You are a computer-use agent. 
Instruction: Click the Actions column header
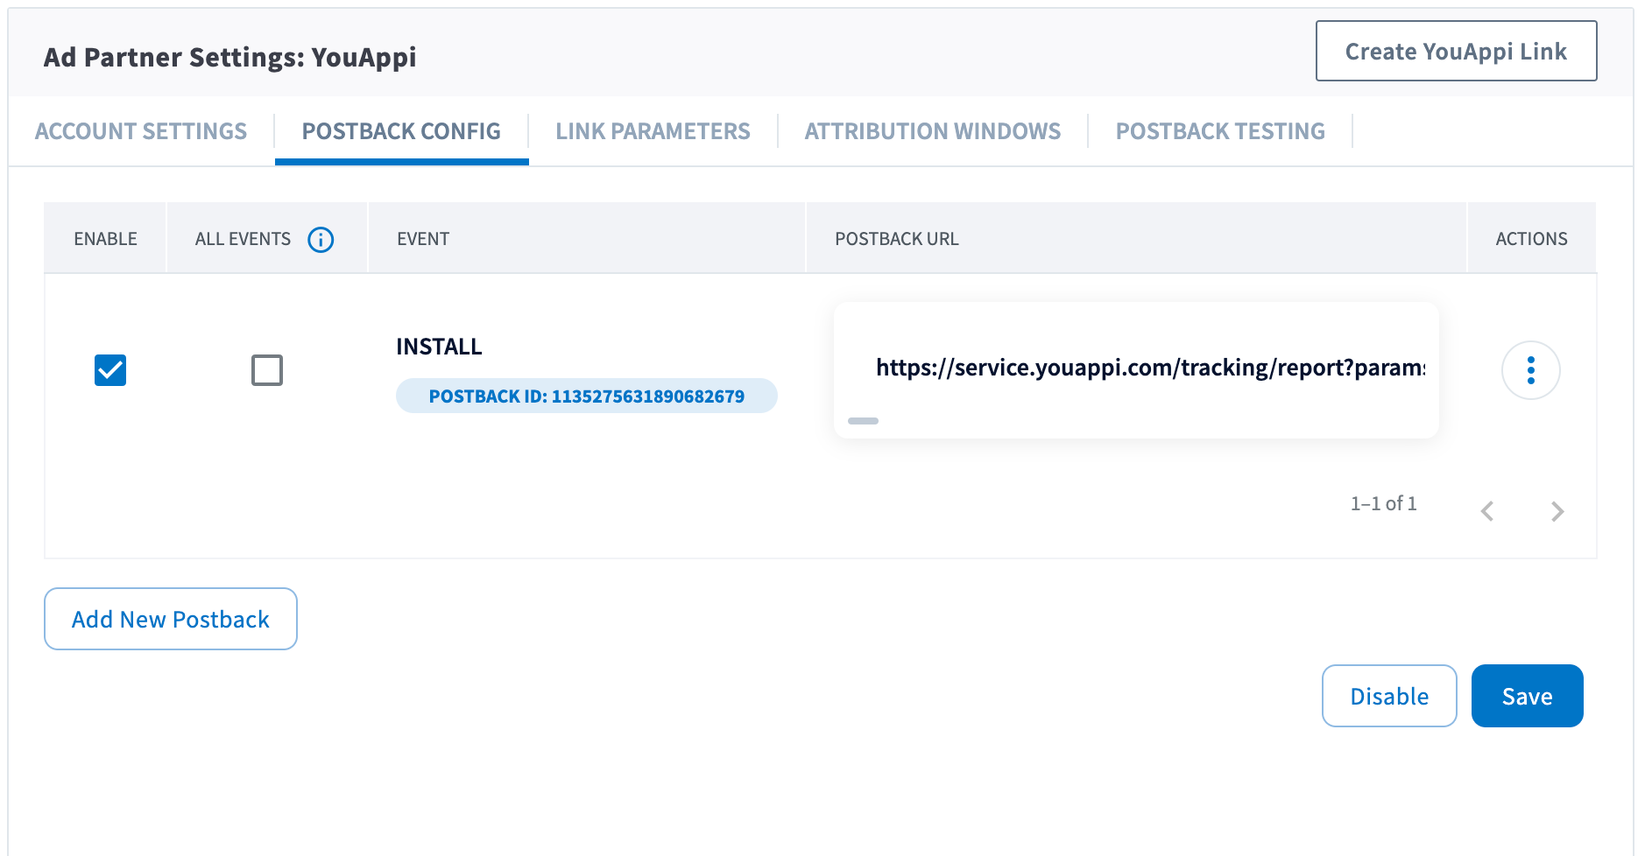coord(1531,239)
